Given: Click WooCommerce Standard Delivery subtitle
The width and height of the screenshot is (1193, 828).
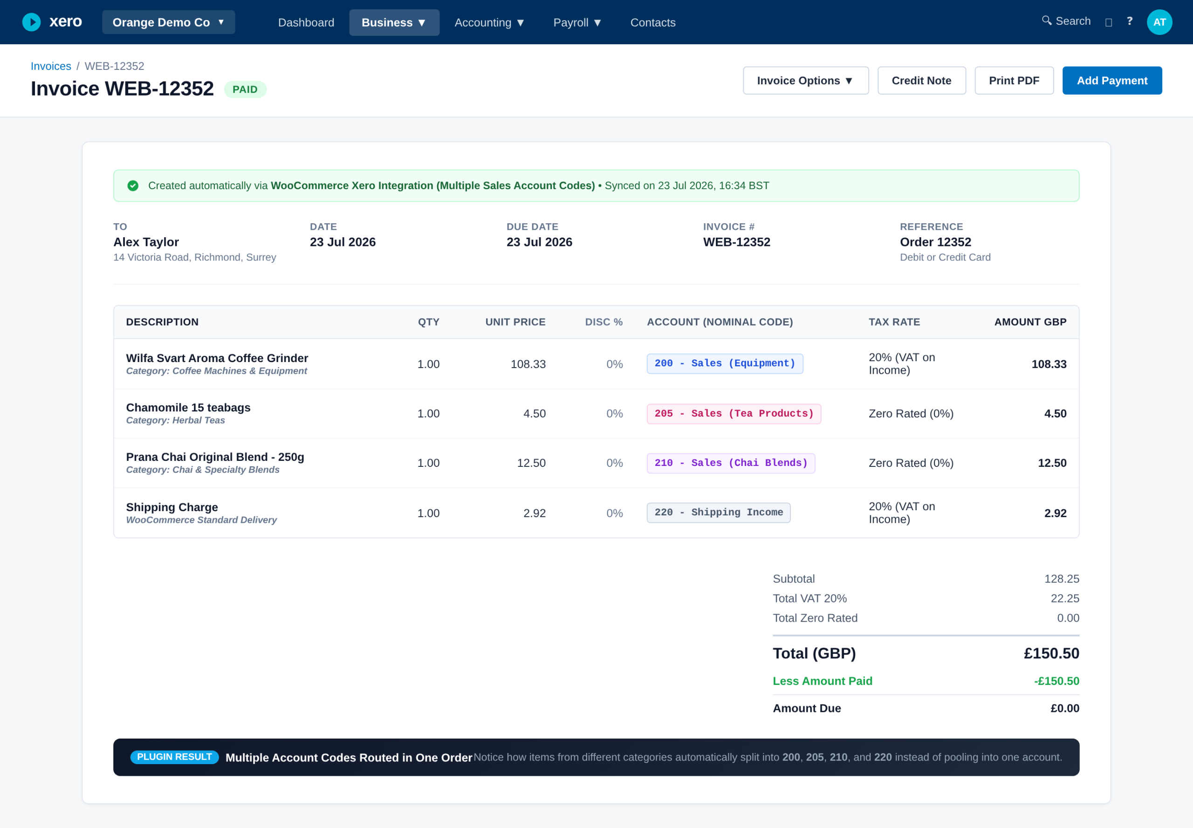Looking at the screenshot, I should coord(201,520).
